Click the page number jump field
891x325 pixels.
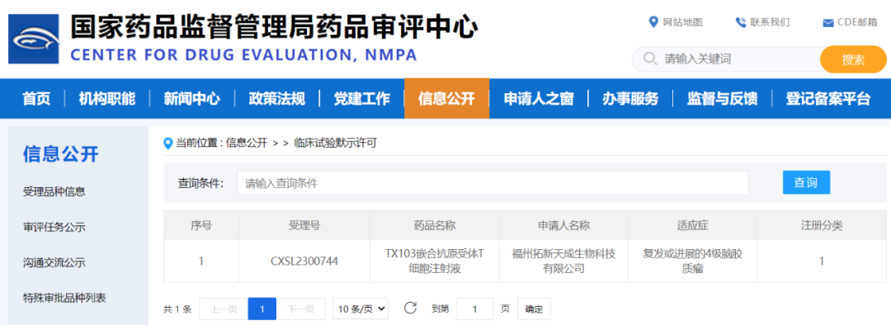474,309
